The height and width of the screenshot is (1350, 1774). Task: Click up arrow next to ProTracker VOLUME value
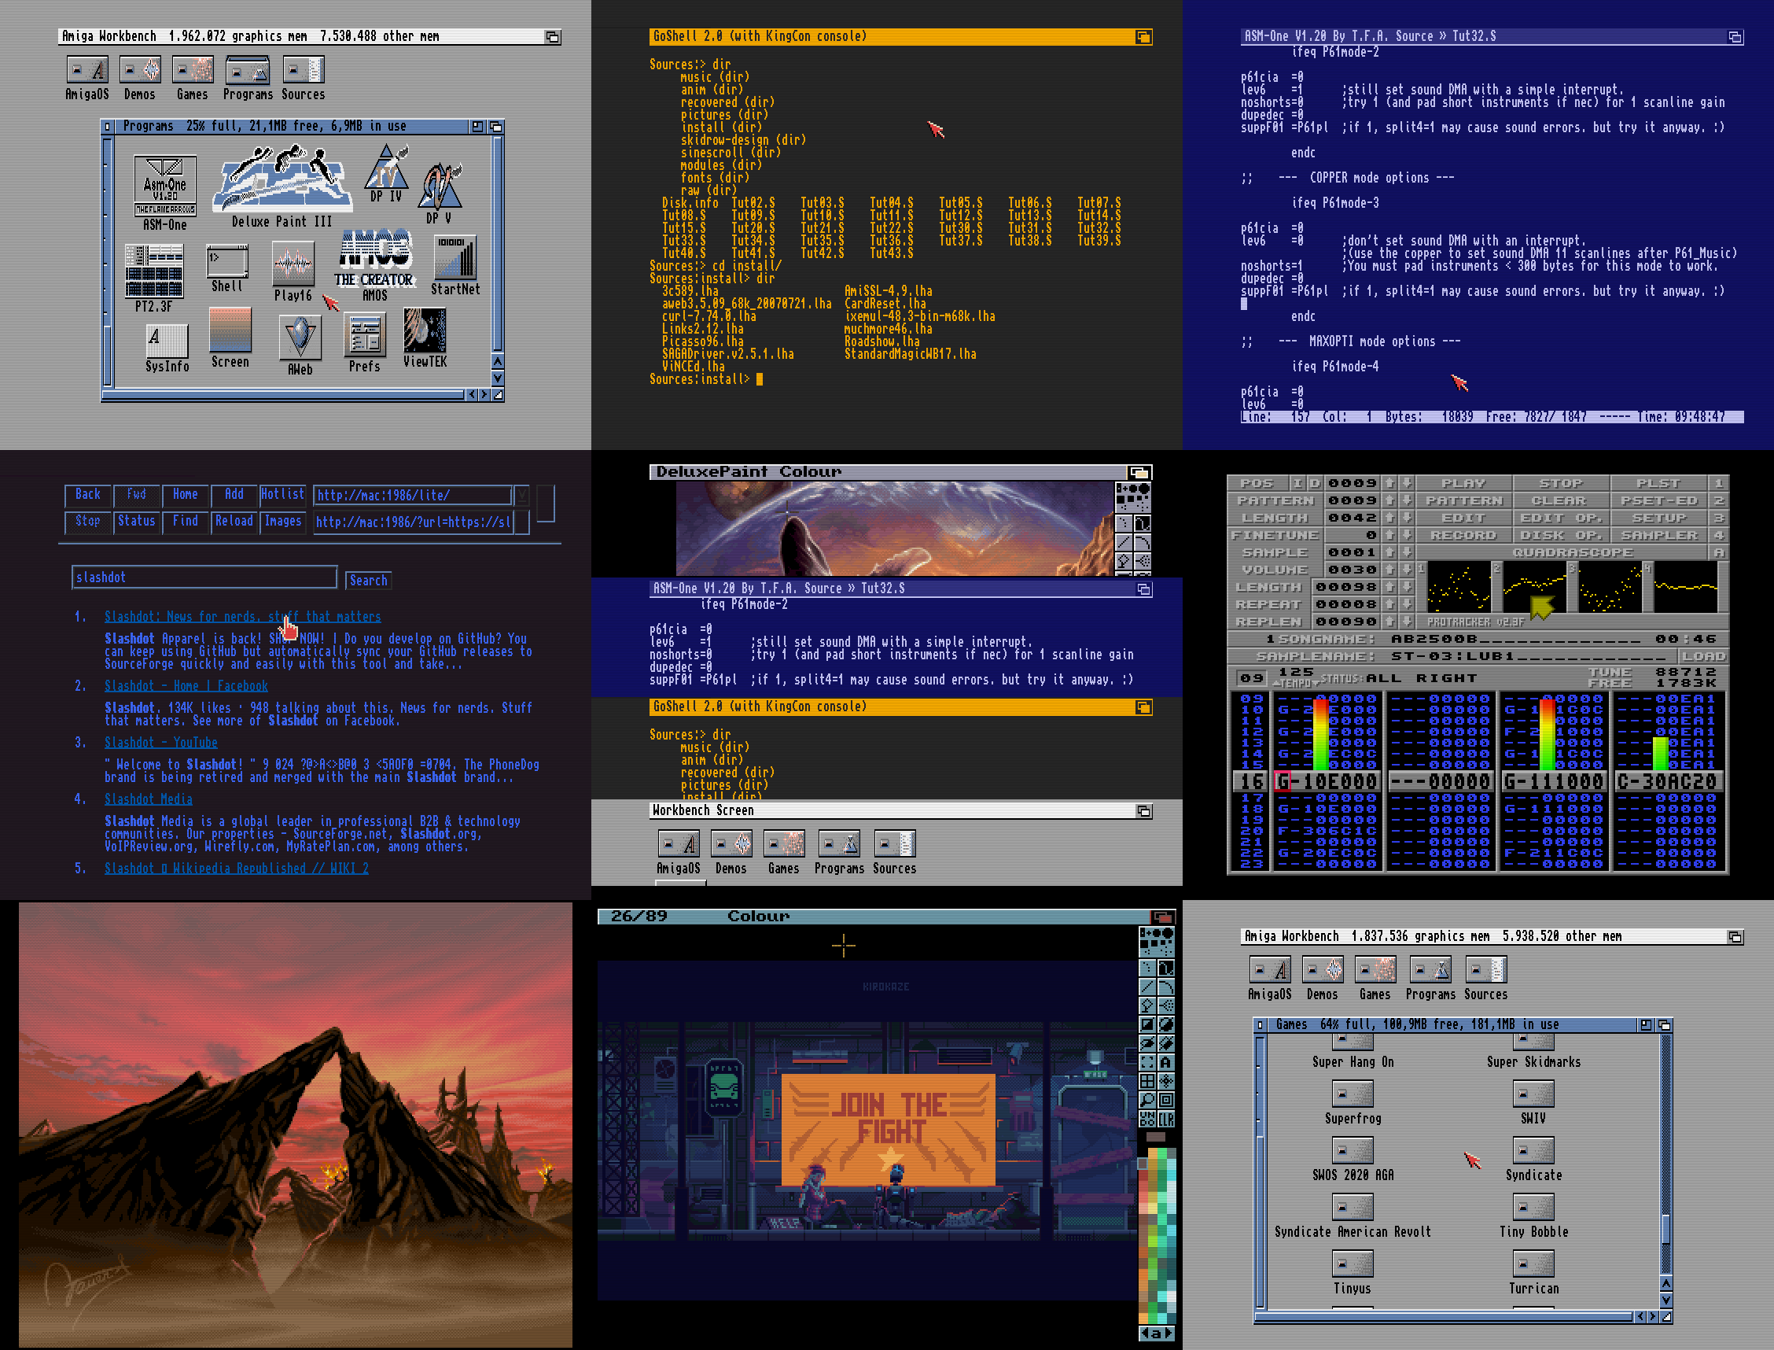1390,570
